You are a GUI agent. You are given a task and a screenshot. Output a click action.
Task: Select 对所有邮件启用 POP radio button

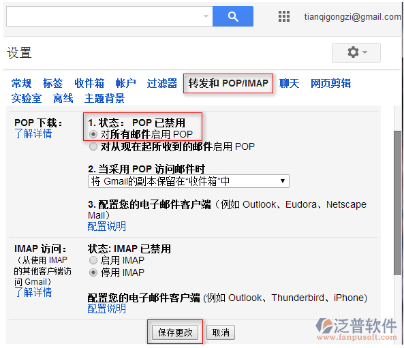tap(93, 134)
